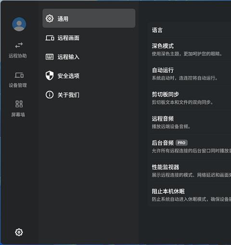Select the 通用 settings tab
Viewport: 231px width, 245px height.
click(x=89, y=18)
